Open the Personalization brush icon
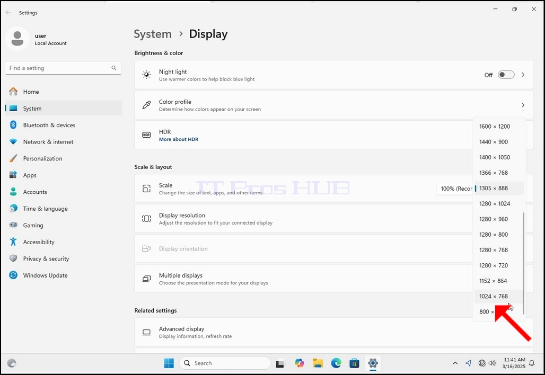545x375 pixels. [x=13, y=158]
